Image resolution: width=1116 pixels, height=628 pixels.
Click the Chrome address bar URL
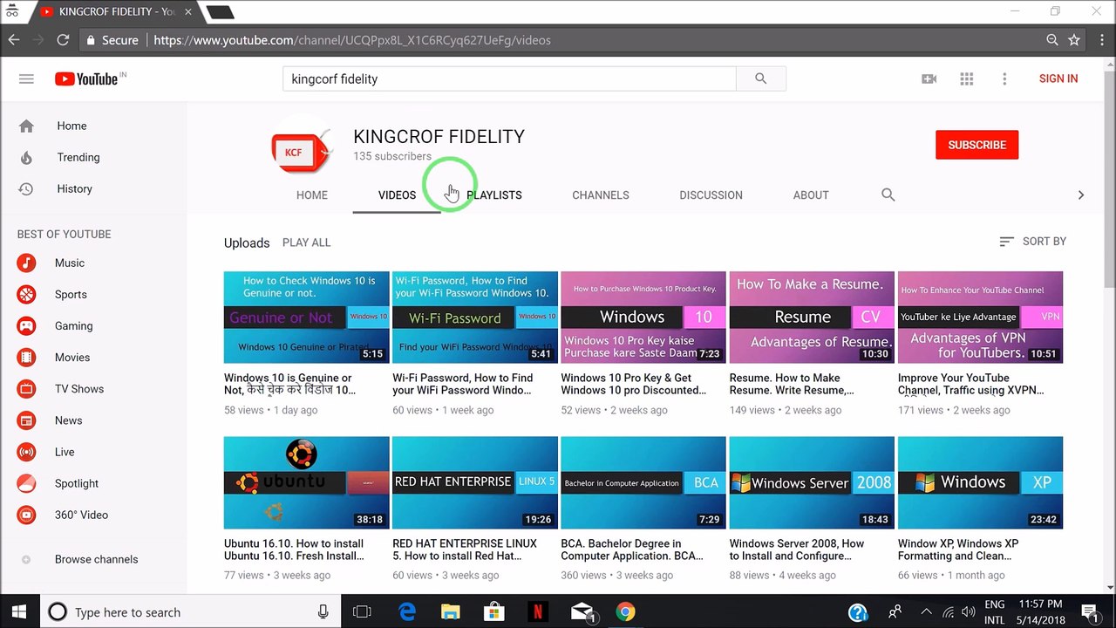coord(352,40)
